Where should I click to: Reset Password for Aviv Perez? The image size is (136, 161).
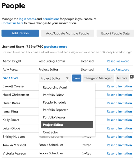(118, 69)
